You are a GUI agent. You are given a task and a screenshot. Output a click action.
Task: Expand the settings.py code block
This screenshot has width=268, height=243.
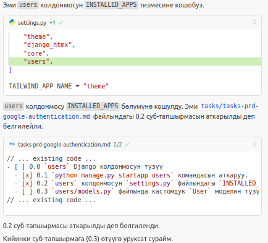[254, 22]
